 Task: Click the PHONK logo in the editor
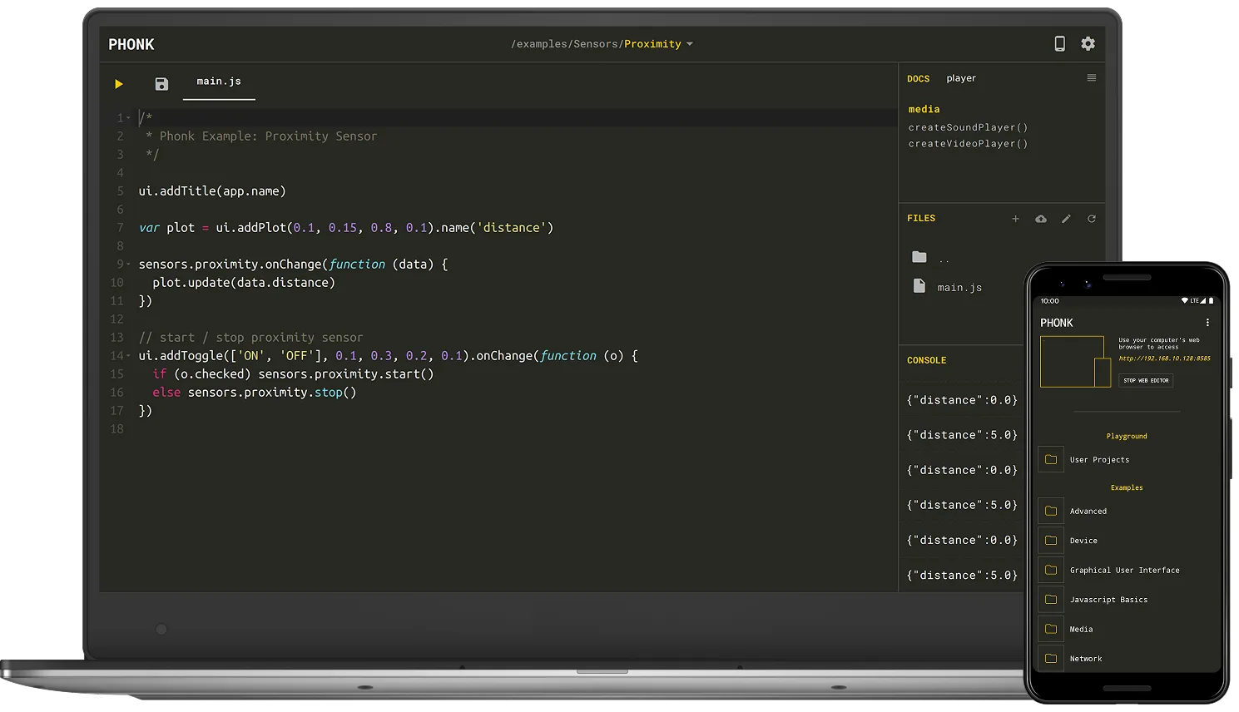point(131,45)
